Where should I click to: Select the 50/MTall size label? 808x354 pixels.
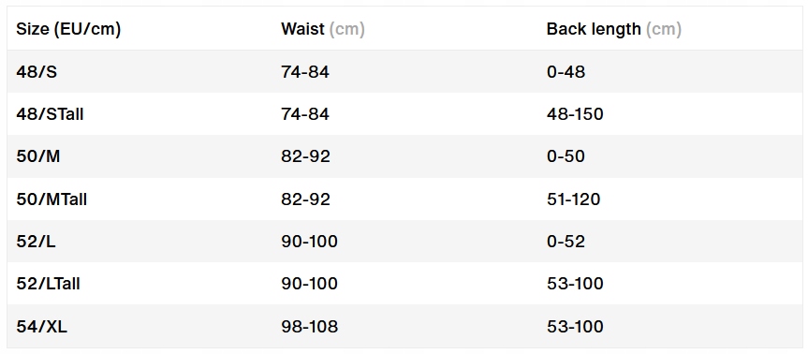51,199
